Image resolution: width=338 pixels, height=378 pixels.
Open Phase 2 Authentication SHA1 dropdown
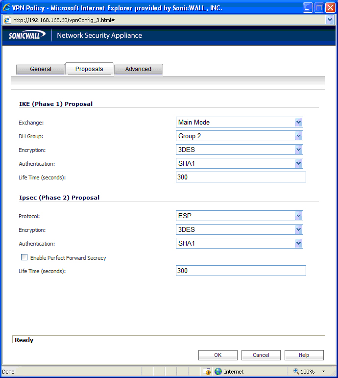[x=239, y=243]
